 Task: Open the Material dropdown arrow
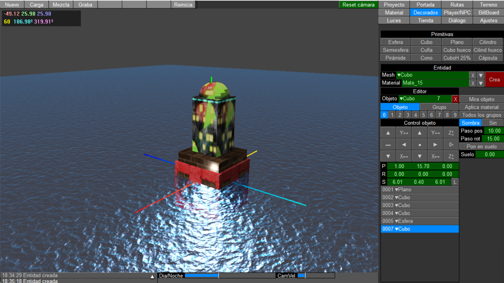pyautogui.click(x=480, y=83)
